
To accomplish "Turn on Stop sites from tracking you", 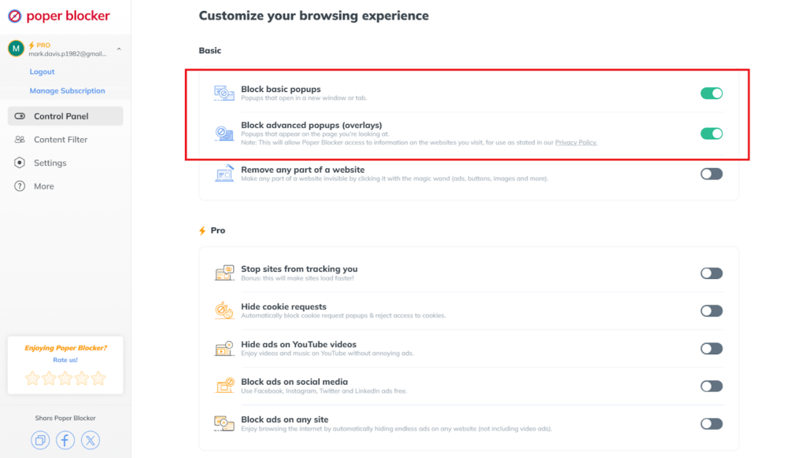I will point(712,273).
